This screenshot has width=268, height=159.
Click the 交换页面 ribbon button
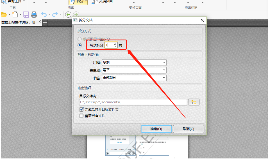(102, 1)
